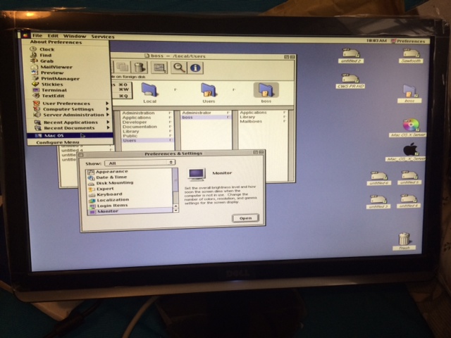The image size is (451, 338).
Task: Select Localization in the preferences list
Action: [x=113, y=200]
